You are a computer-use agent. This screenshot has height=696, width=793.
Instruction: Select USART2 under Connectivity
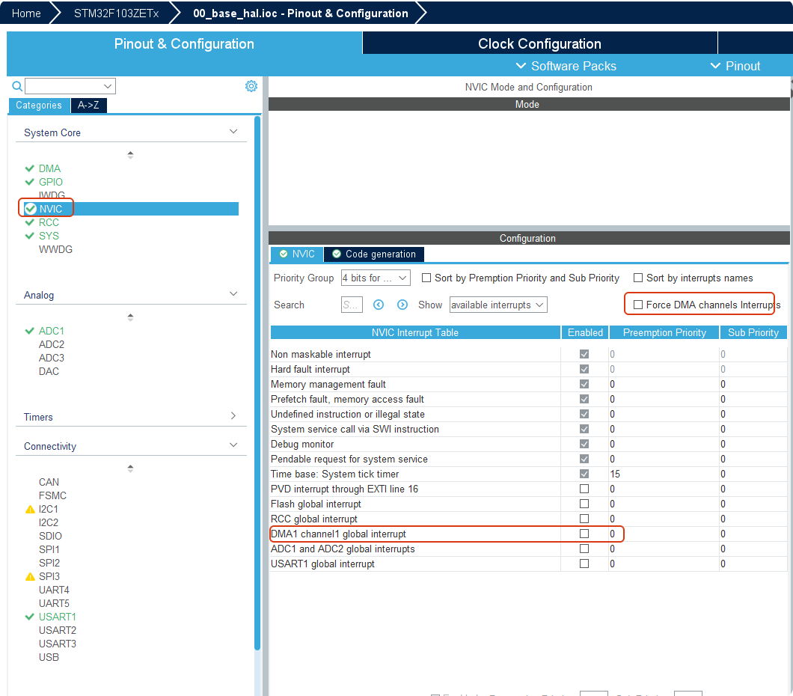58,630
